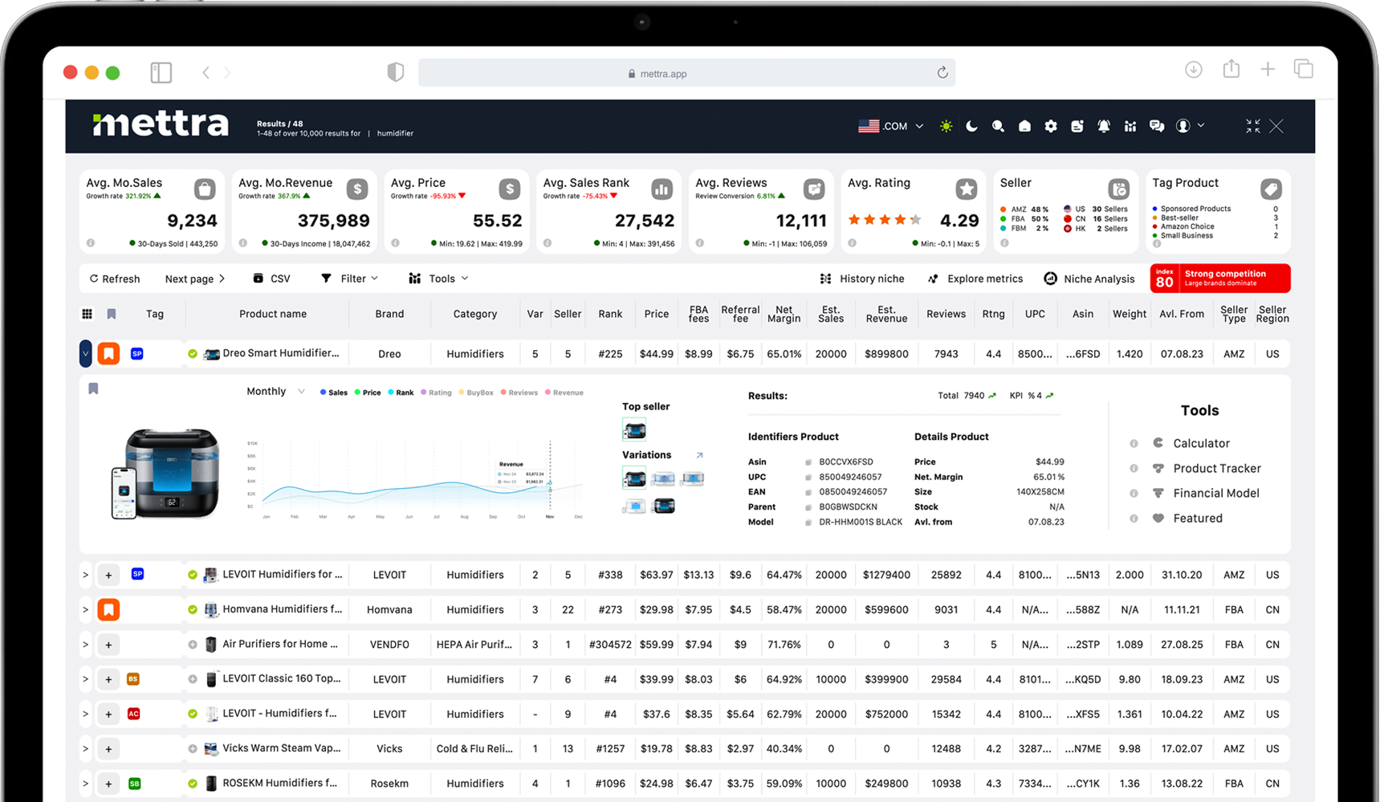The width and height of the screenshot is (1380, 802).
Task: Open the Calculator tool
Action: [x=1200, y=443]
